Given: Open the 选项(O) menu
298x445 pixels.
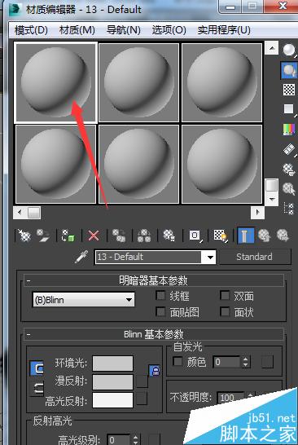Looking at the screenshot, I should (169, 30).
